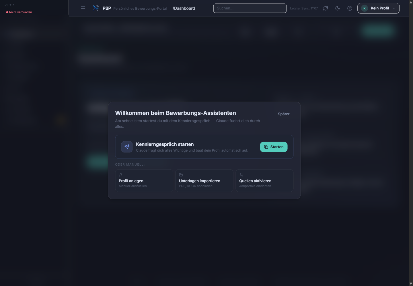Image resolution: width=413 pixels, height=286 pixels.
Task: Click Manuell ausfuellen text
Action: click(133, 186)
